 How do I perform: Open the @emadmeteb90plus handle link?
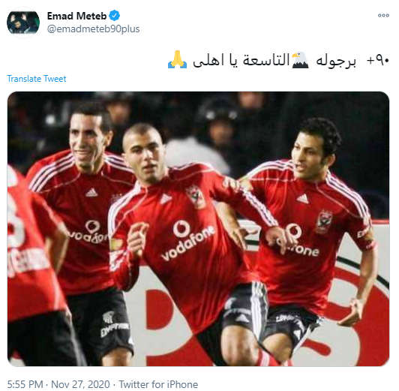[x=94, y=29]
